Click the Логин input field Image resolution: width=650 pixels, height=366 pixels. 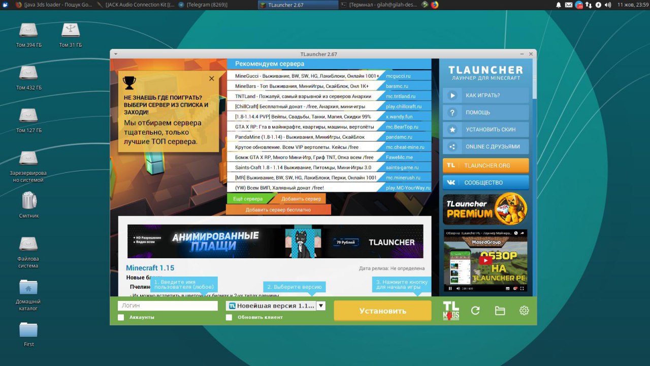(168, 306)
